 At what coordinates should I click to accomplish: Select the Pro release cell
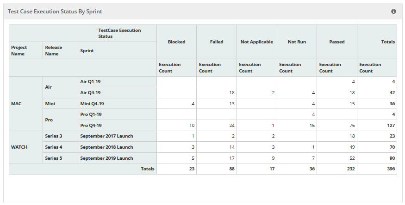(x=61, y=120)
